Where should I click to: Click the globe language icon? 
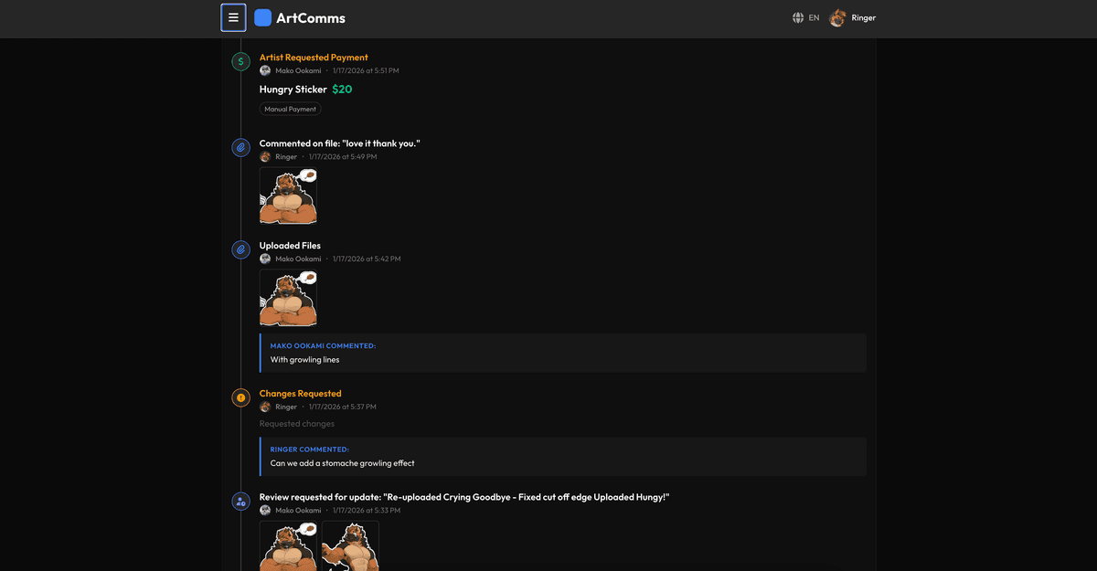(798, 16)
